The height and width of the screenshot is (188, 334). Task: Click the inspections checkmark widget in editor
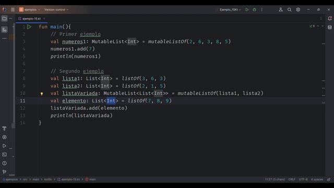coord(312,26)
